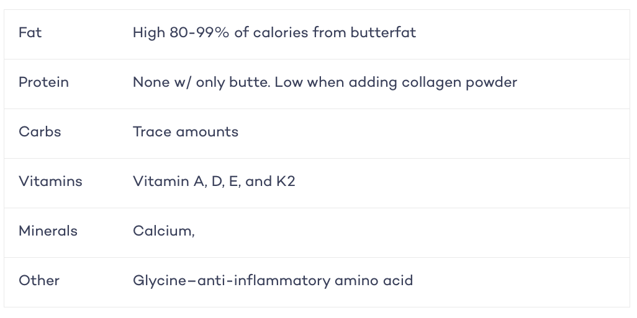
Task: Click the Minerals row label
Action: (x=48, y=231)
